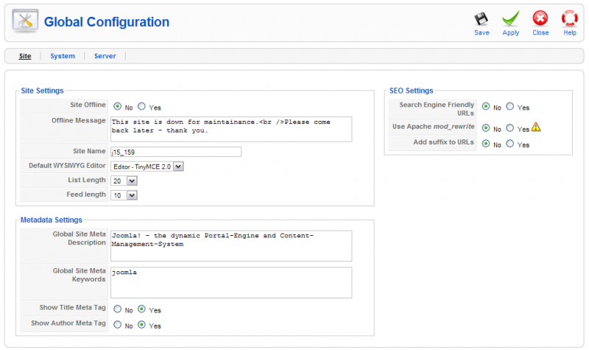Click the Global Site Meta Description textarea

[231, 246]
